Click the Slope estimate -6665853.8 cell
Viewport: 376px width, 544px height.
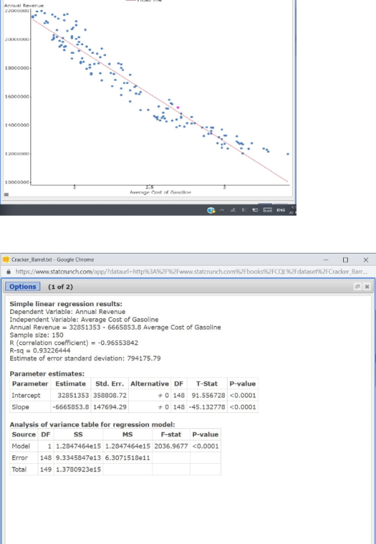tap(70, 407)
